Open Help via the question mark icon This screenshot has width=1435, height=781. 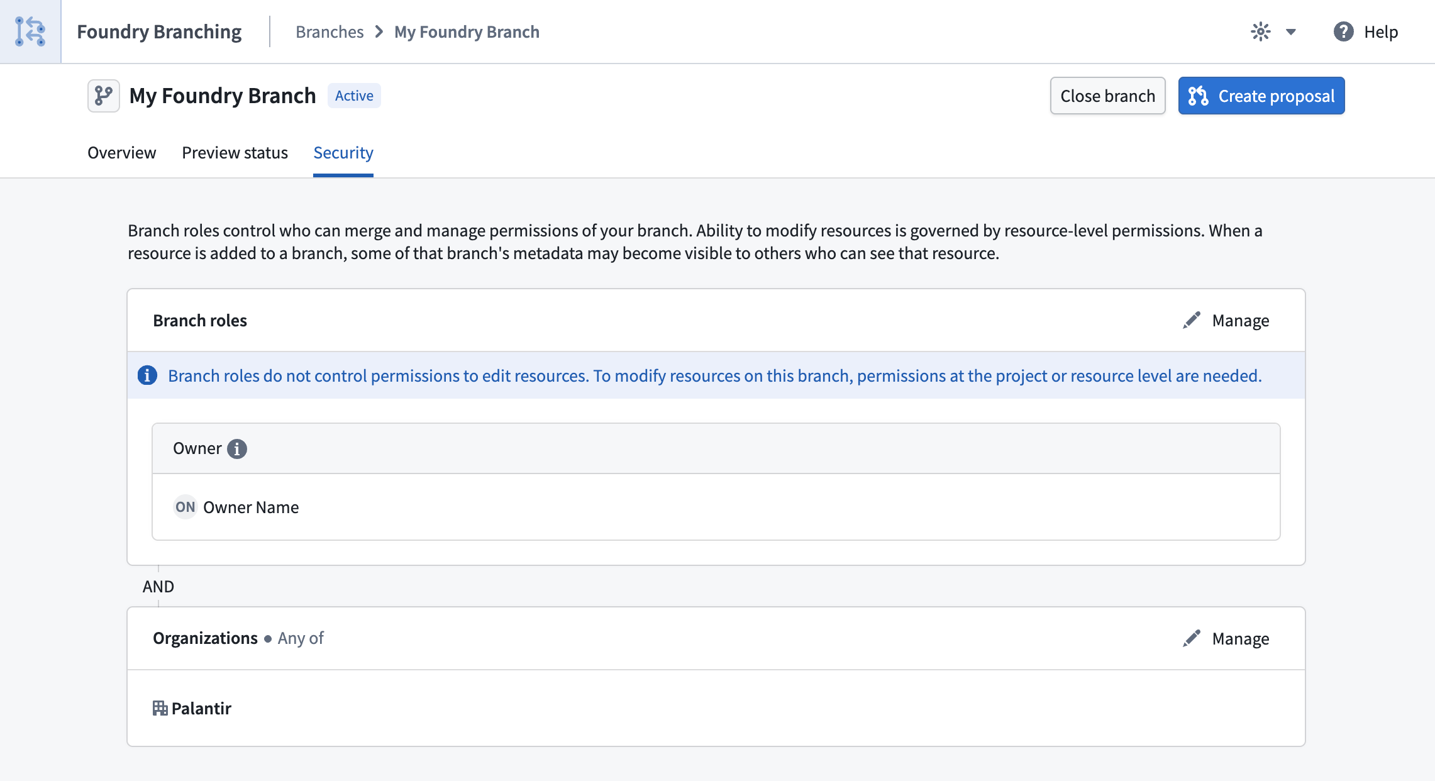(x=1343, y=31)
